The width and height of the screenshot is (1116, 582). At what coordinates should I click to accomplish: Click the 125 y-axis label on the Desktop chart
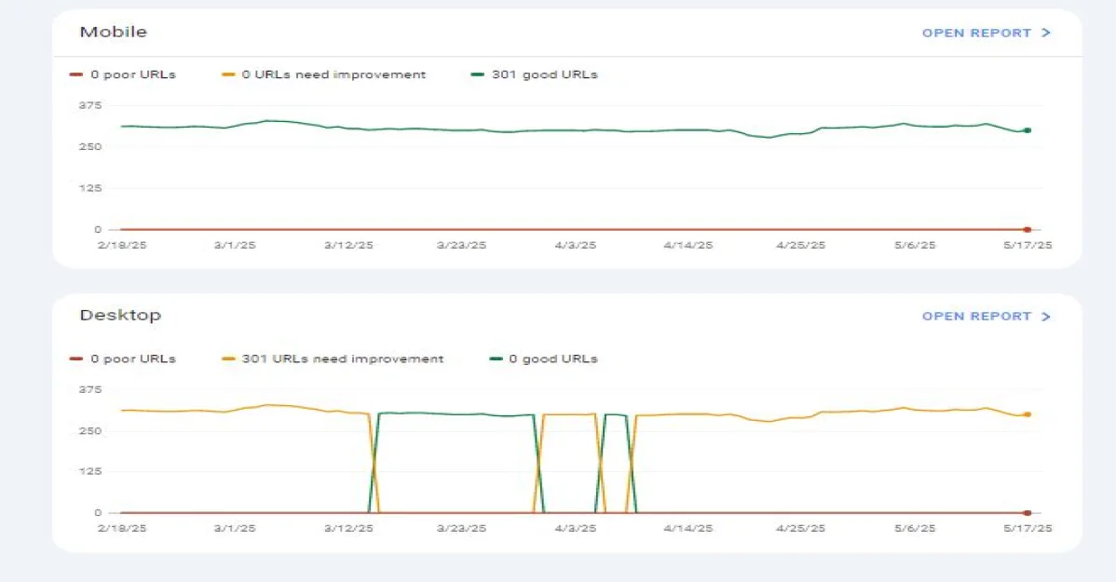(90, 471)
